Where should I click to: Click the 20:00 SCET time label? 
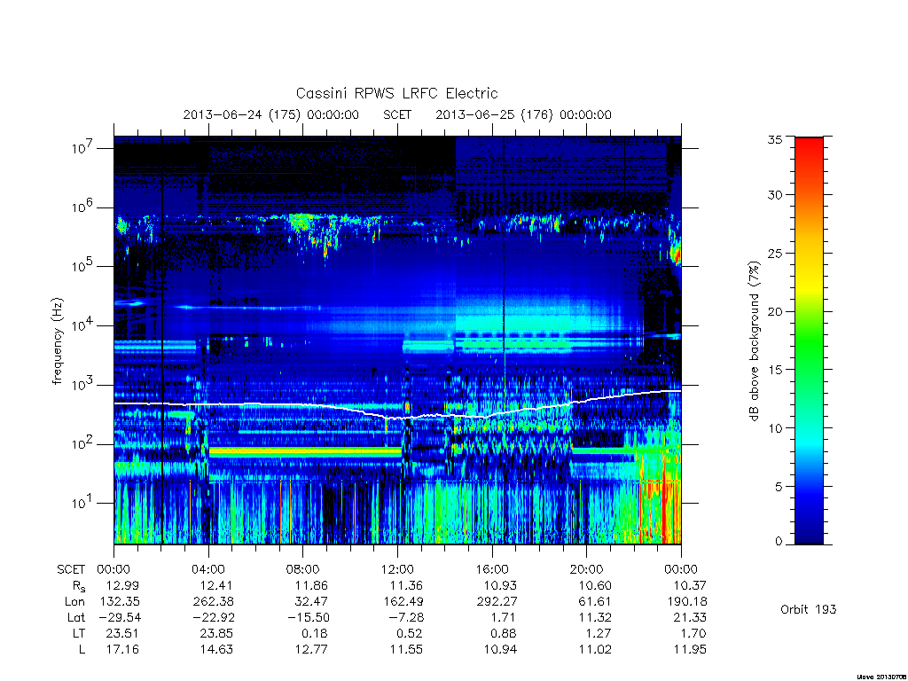tap(587, 569)
